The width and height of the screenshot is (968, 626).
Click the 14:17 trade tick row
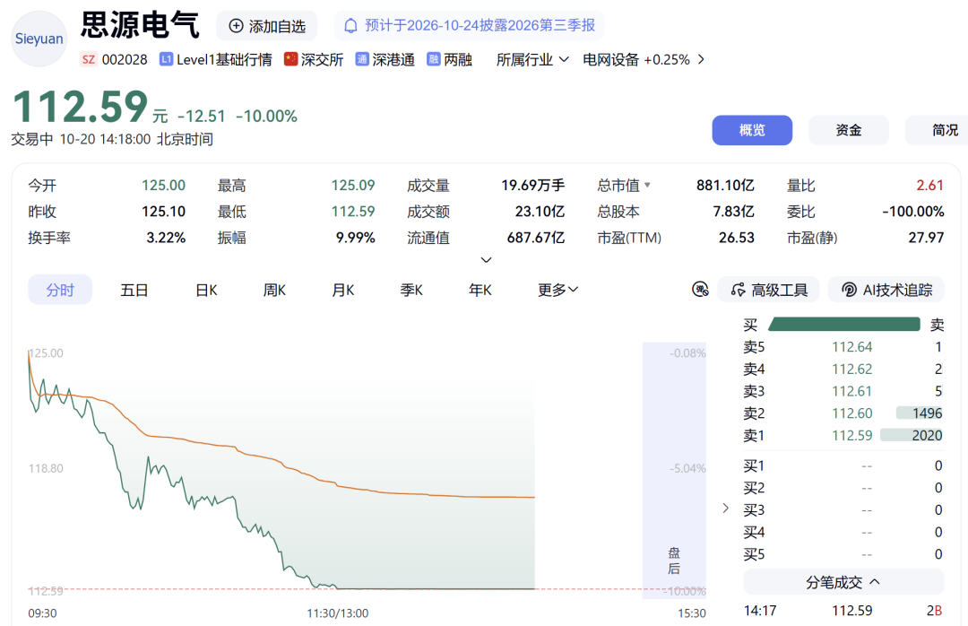(843, 611)
